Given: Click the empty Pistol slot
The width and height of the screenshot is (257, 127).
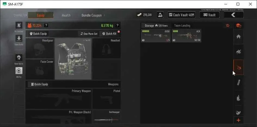Looking at the screenshot, I should (x=107, y=99).
